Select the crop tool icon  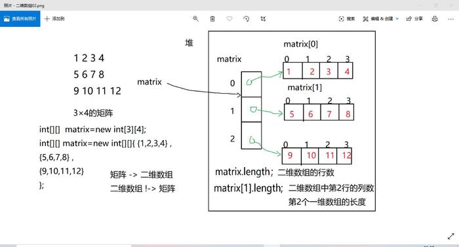(263, 19)
